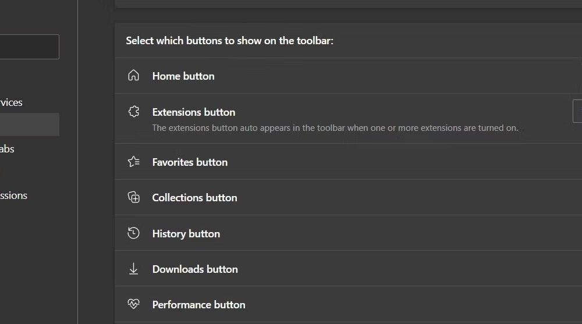Click the Collections icon
This screenshot has height=324, width=582.
[x=134, y=197]
